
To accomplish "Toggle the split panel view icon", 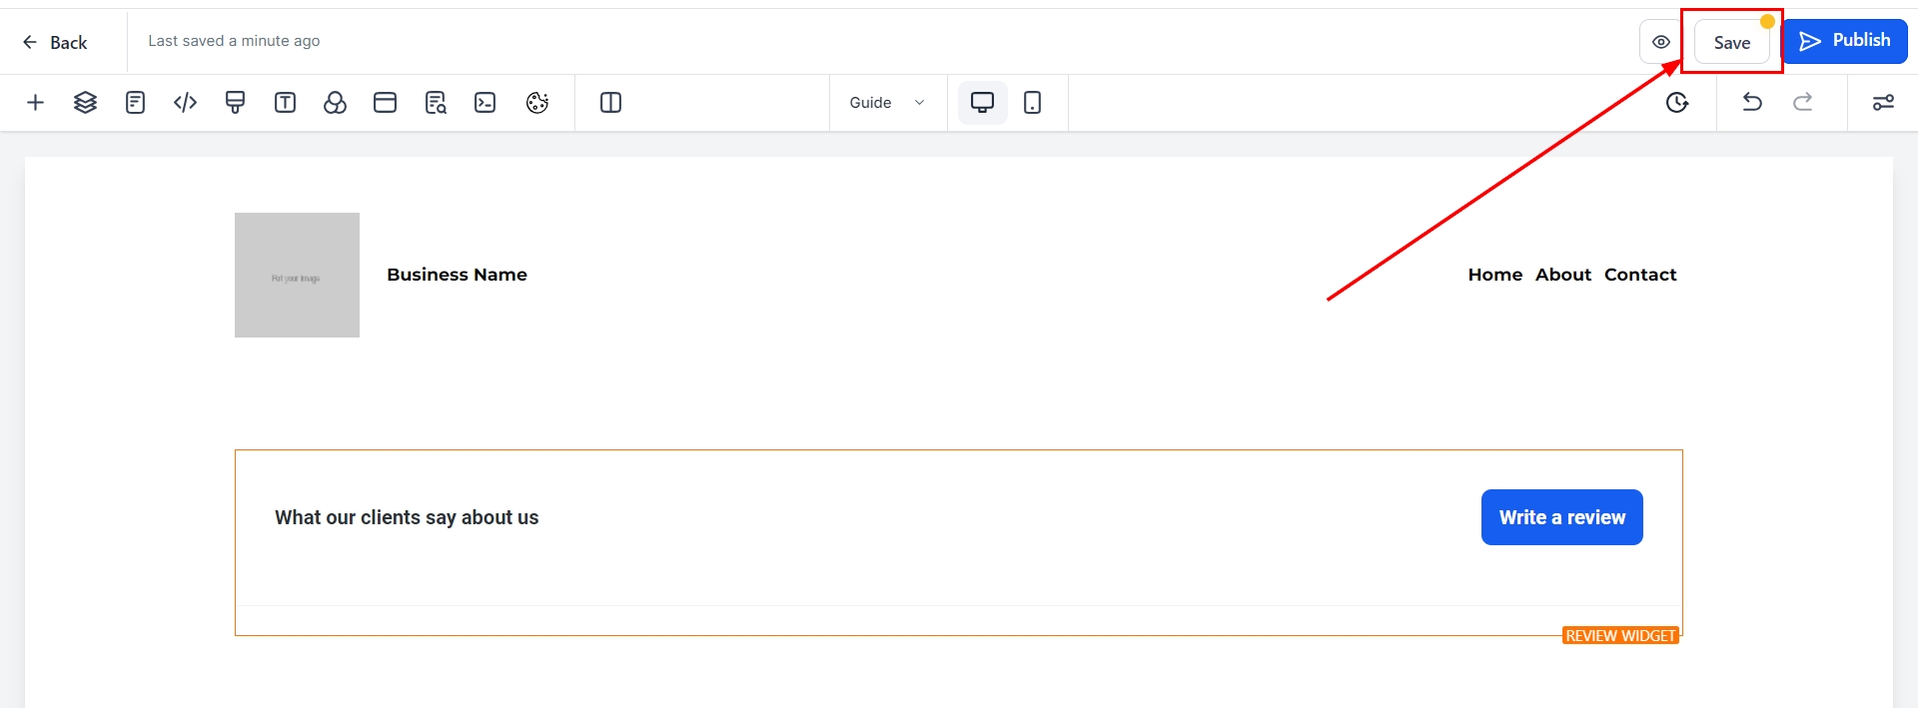I will [611, 103].
